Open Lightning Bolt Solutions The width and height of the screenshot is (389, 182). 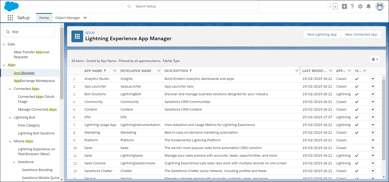coord(36,133)
